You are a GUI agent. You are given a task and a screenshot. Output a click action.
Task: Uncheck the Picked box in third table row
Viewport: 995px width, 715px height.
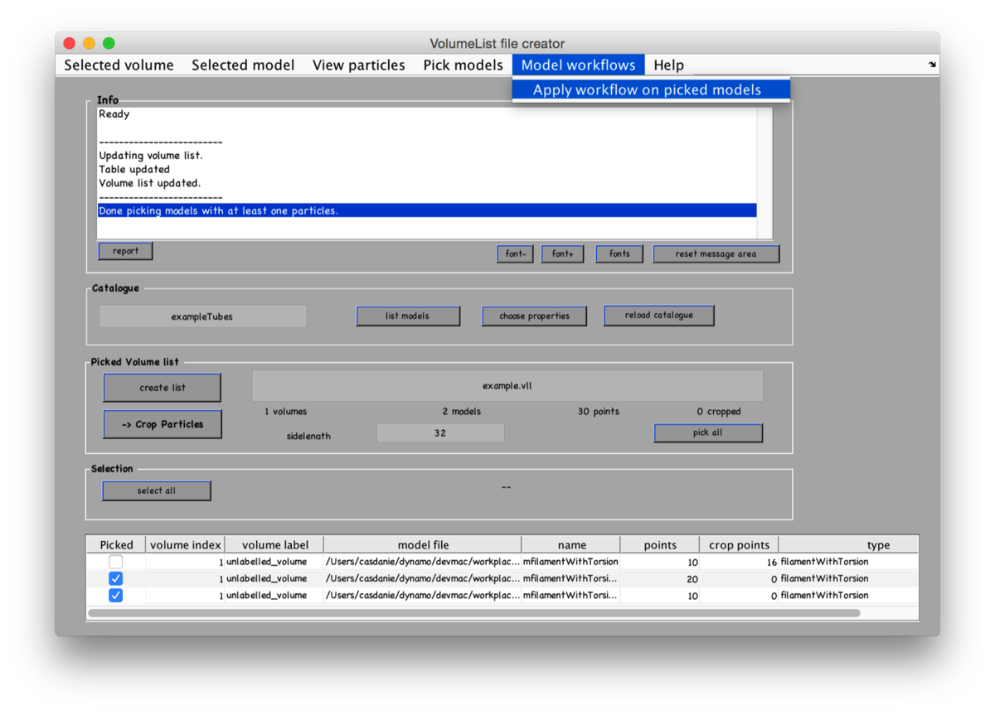tap(116, 595)
